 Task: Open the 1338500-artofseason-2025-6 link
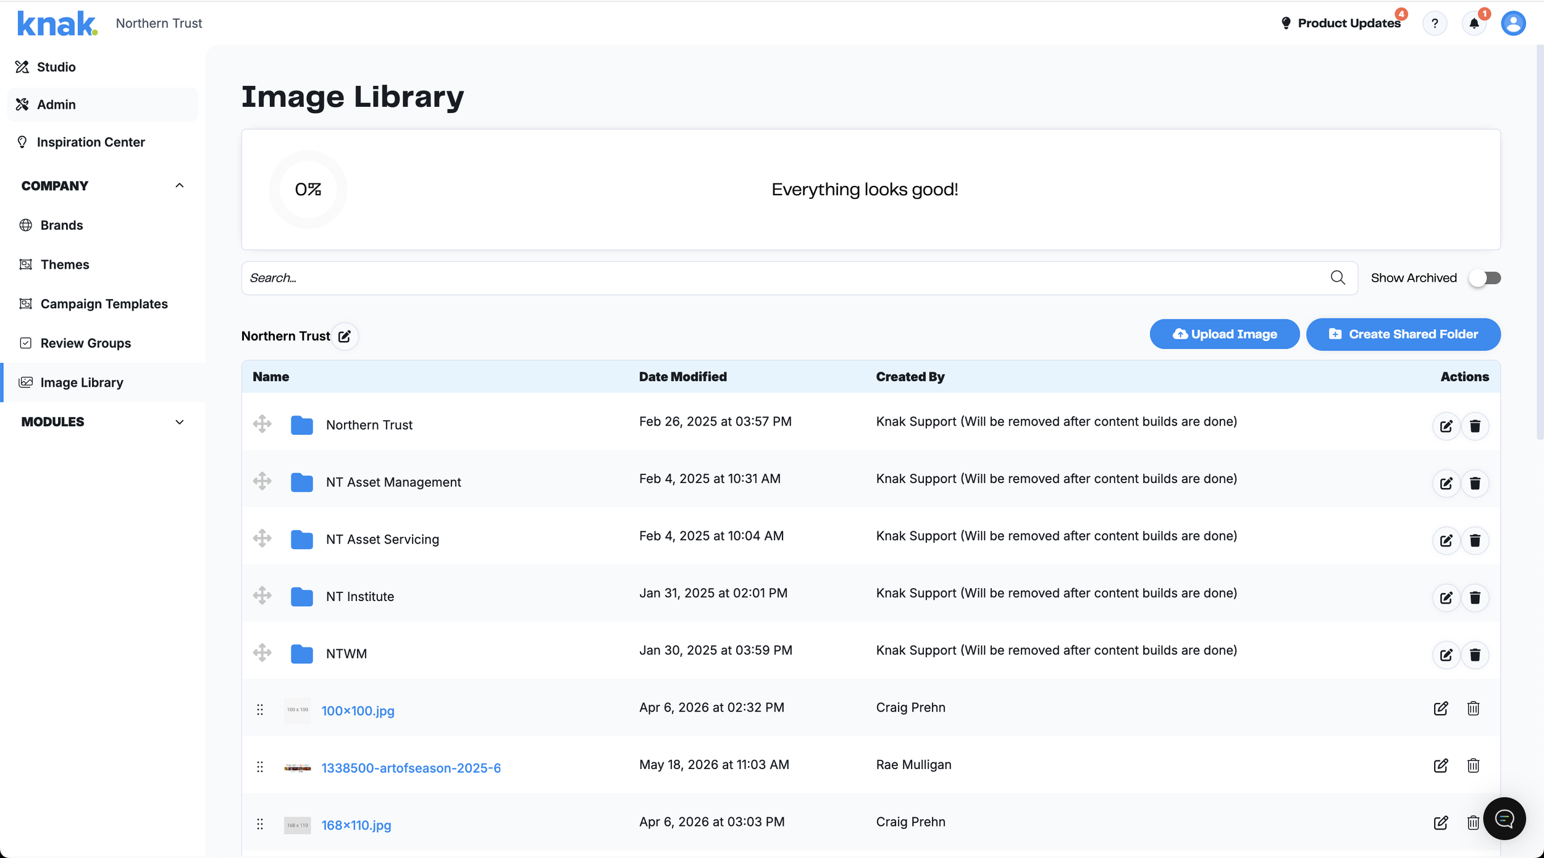411,768
